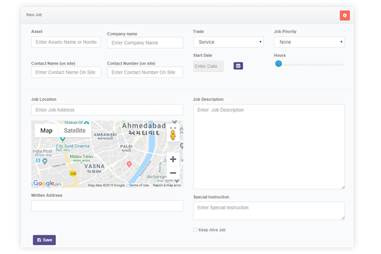Viewport: 381px width, 254px height.
Task: Click the Enter Job Address field
Action: pyautogui.click(x=107, y=110)
